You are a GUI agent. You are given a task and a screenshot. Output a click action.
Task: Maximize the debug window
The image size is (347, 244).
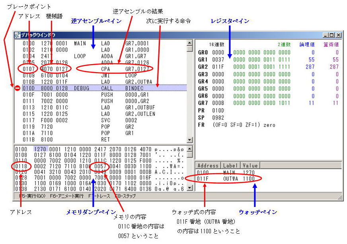332,35
